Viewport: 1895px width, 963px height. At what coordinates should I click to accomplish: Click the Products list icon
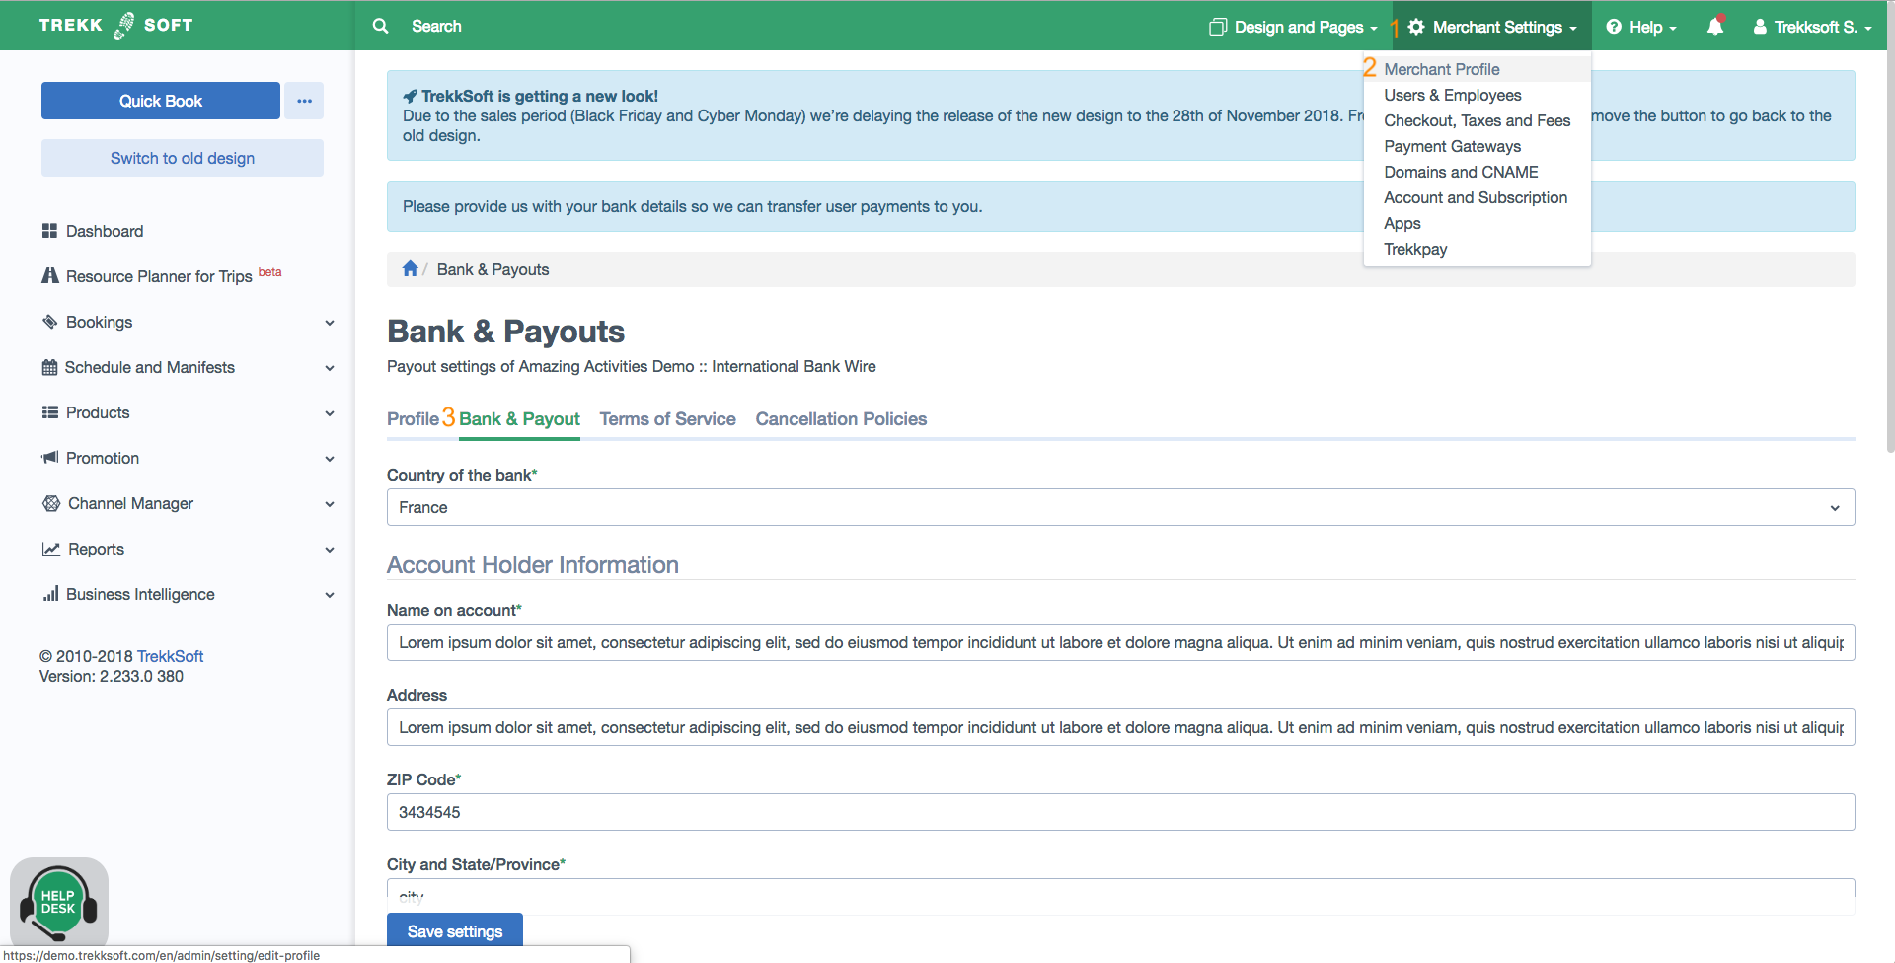click(49, 412)
